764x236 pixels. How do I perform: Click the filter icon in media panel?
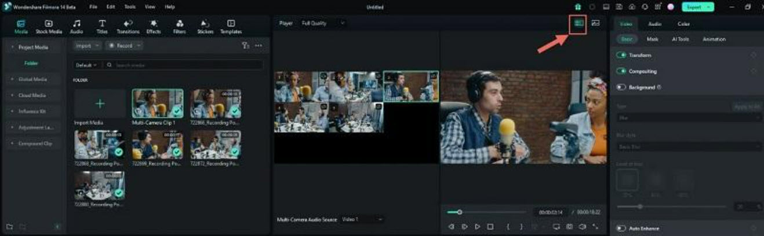pos(245,46)
